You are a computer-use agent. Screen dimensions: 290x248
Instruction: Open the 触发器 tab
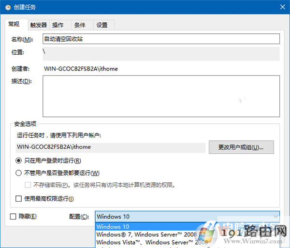pos(38,25)
